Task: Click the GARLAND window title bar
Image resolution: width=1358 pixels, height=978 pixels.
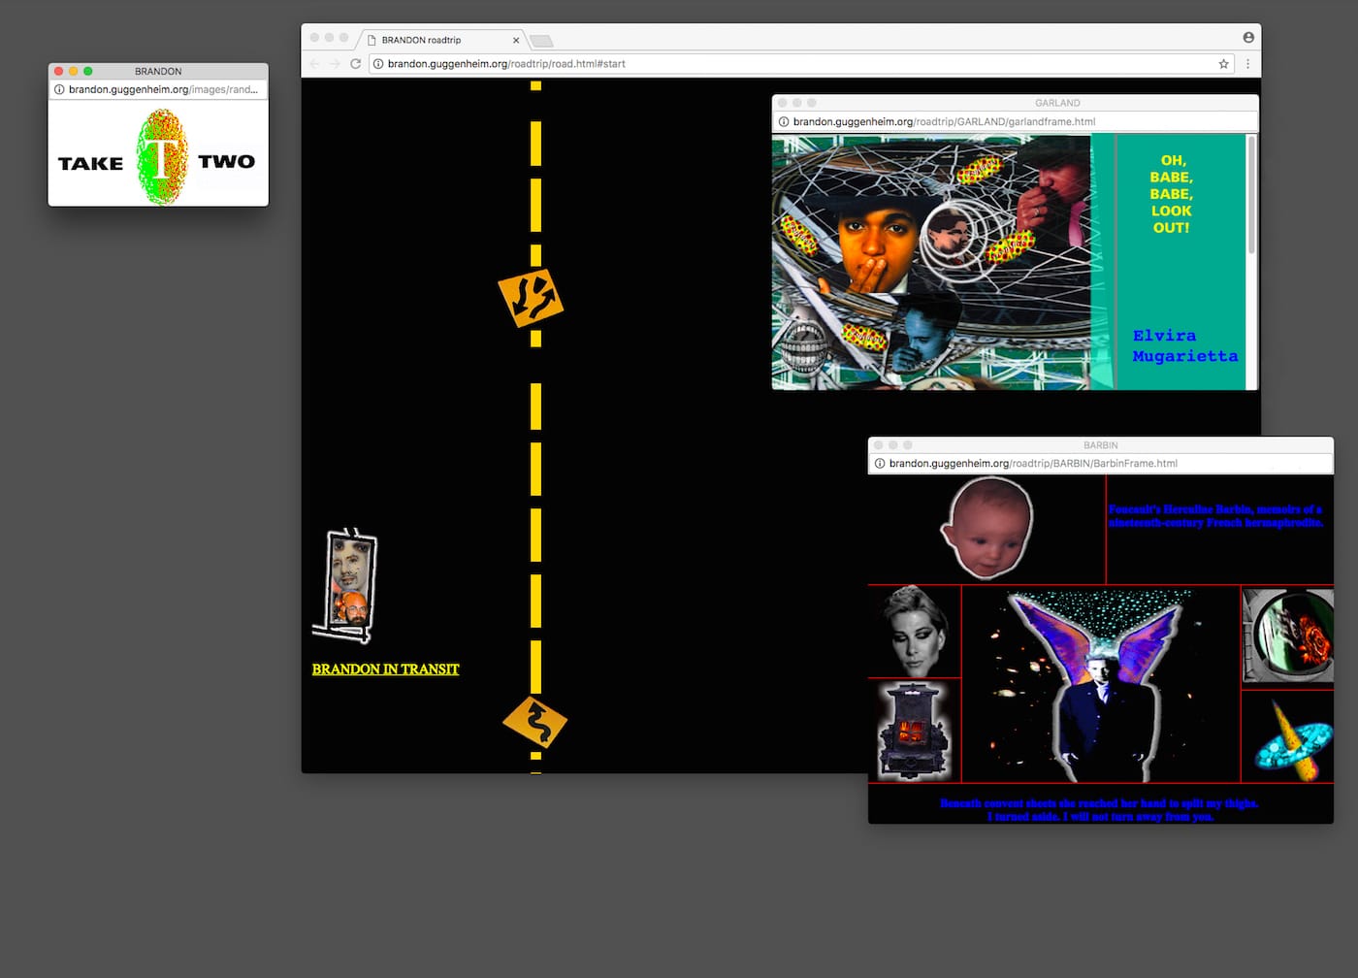Action: tap(1015, 103)
